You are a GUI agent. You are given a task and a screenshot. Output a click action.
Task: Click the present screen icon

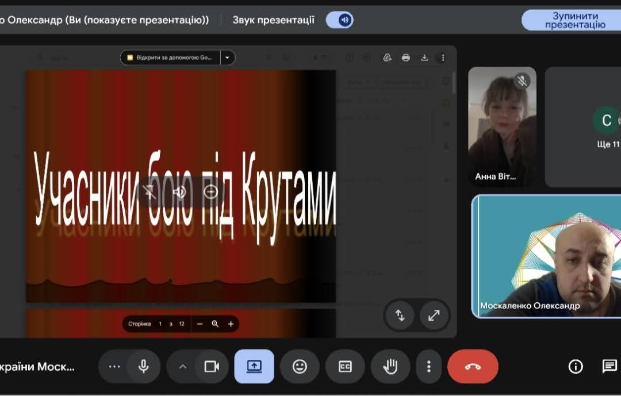tap(254, 366)
